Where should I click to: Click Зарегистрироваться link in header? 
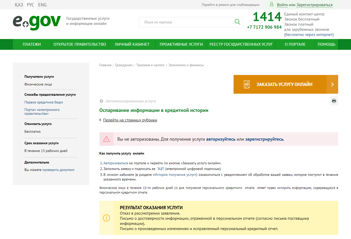click(x=315, y=5)
